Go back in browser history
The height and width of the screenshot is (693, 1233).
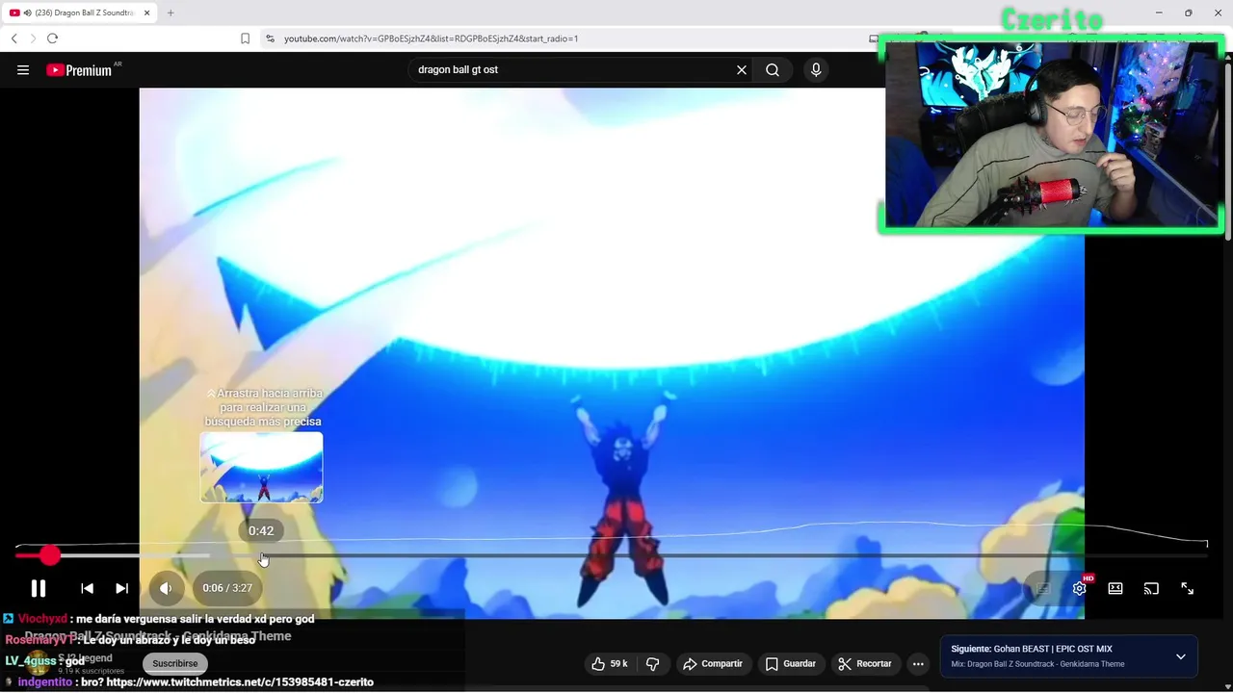pos(13,38)
